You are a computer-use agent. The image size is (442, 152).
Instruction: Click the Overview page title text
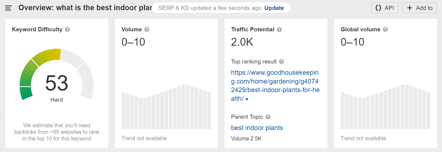85,8
